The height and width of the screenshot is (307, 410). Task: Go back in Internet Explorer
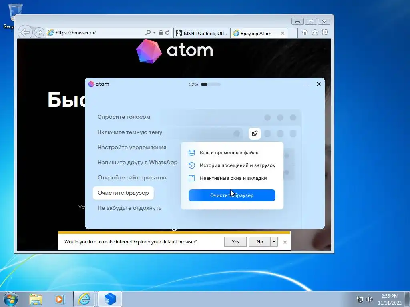[25, 33]
